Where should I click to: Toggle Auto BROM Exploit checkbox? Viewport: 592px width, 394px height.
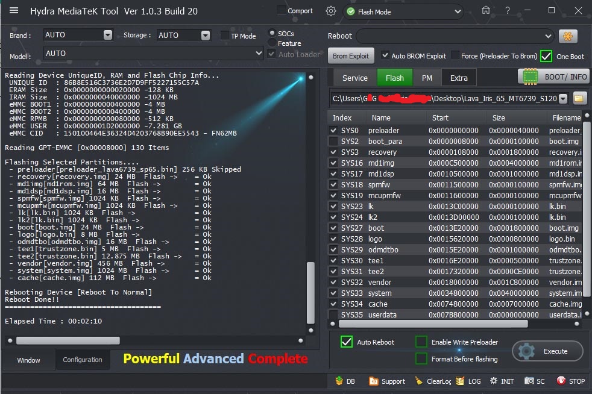385,55
